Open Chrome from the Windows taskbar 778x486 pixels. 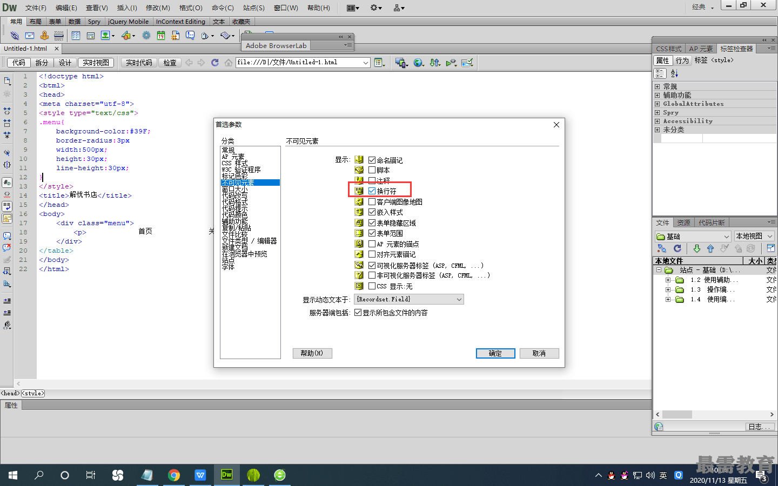point(174,475)
